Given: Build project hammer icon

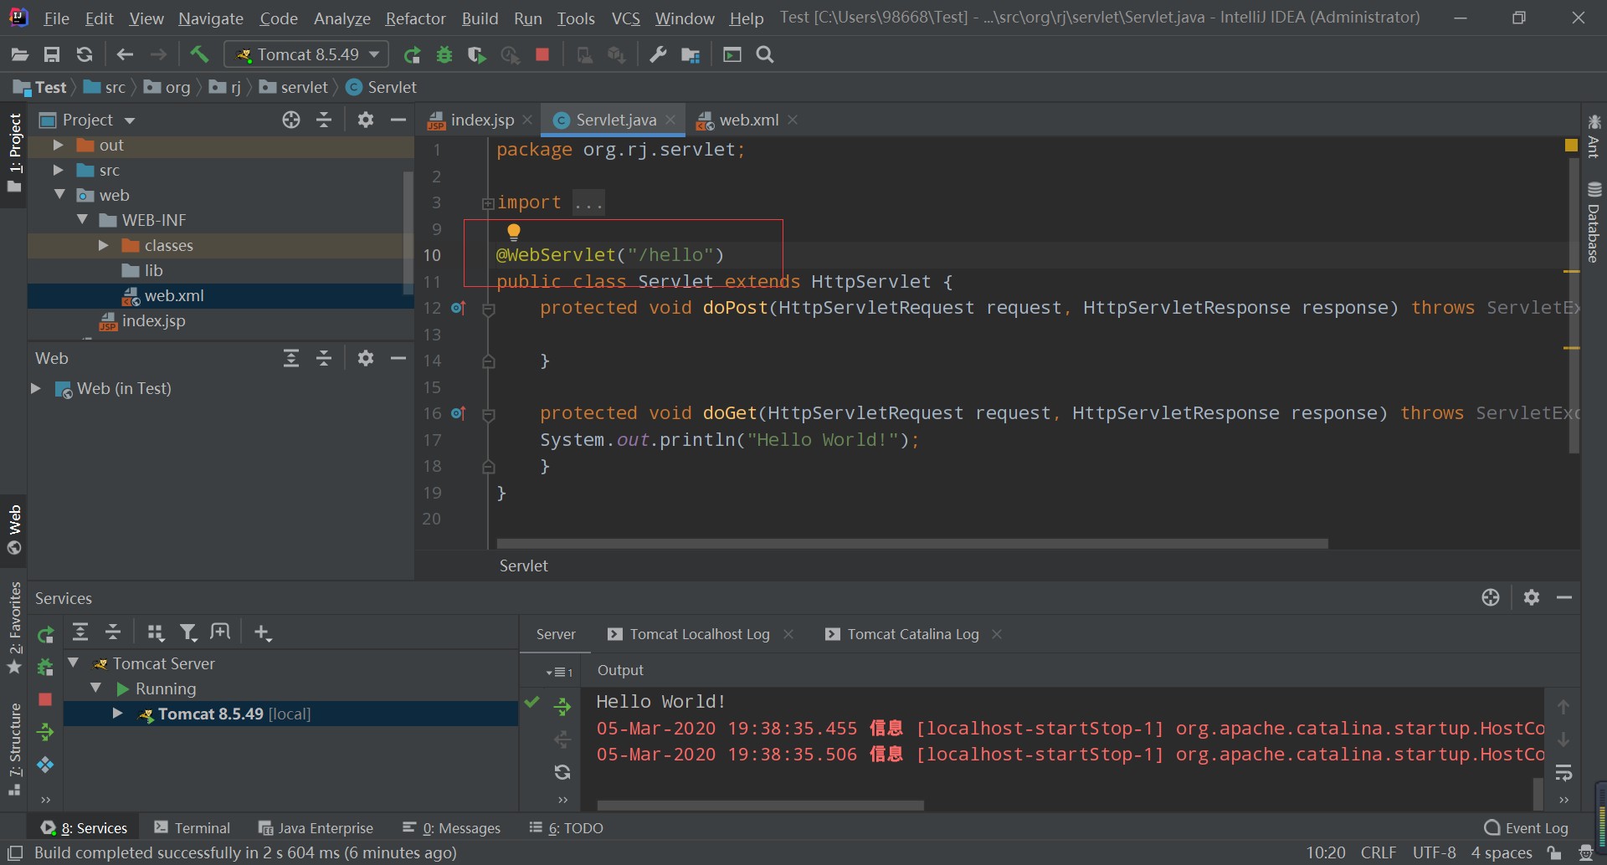Looking at the screenshot, I should pos(199,55).
